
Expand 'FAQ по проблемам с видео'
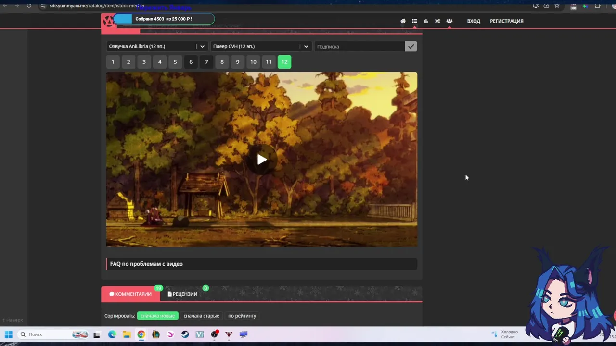[262, 264]
